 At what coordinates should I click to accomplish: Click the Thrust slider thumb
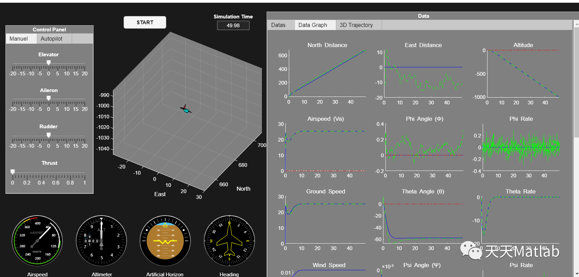click(13, 172)
